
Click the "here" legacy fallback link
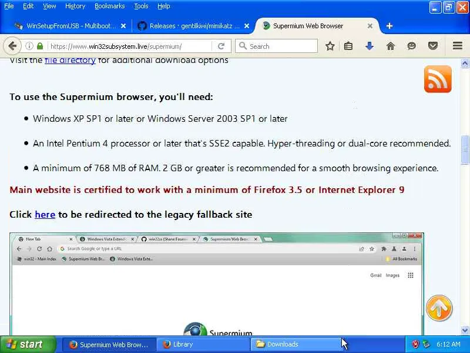pos(45,215)
